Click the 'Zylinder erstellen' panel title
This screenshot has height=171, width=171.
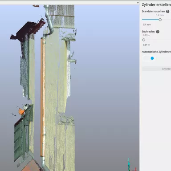(156, 5)
